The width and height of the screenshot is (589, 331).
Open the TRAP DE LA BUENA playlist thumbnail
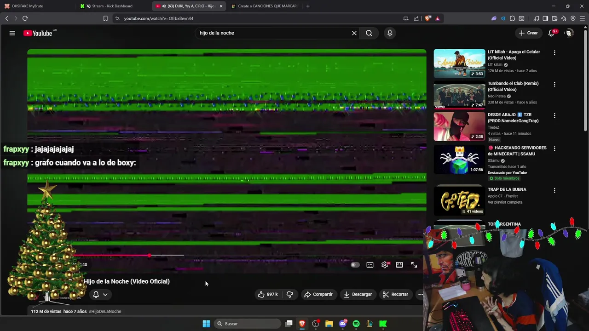click(459, 201)
